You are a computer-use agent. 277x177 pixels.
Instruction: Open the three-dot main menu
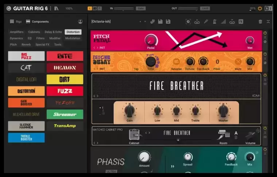51,8
